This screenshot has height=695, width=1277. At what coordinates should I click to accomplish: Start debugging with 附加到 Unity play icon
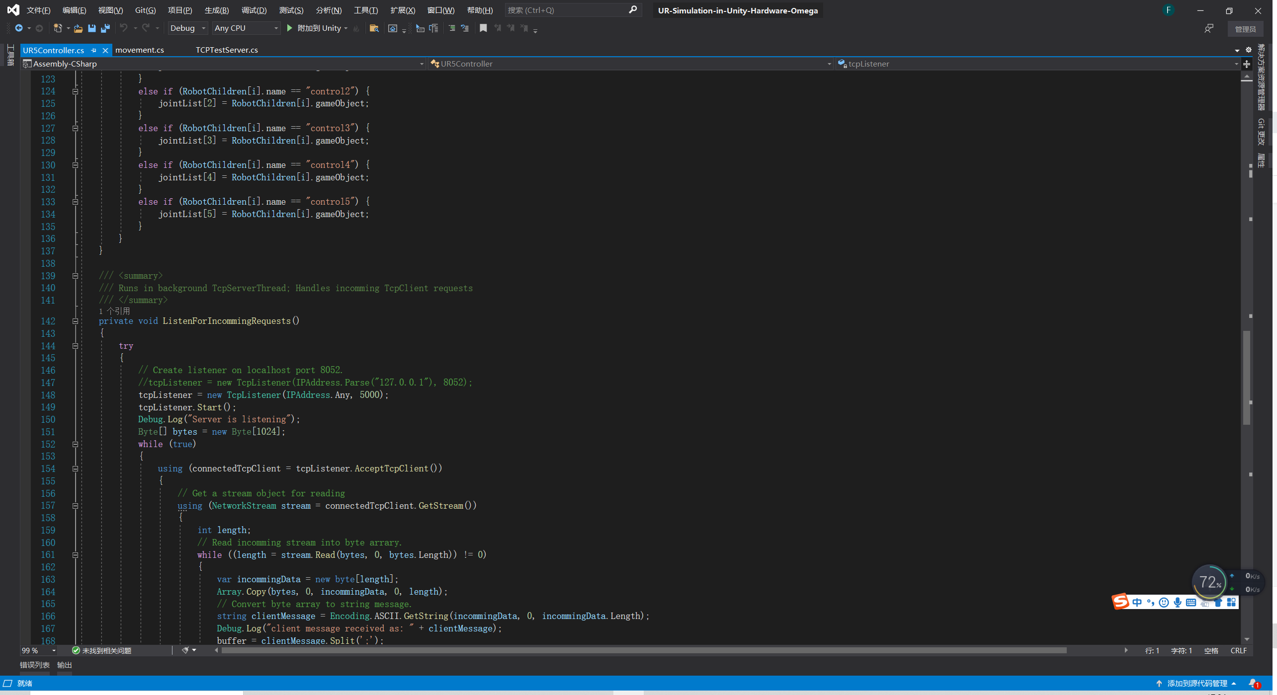290,28
